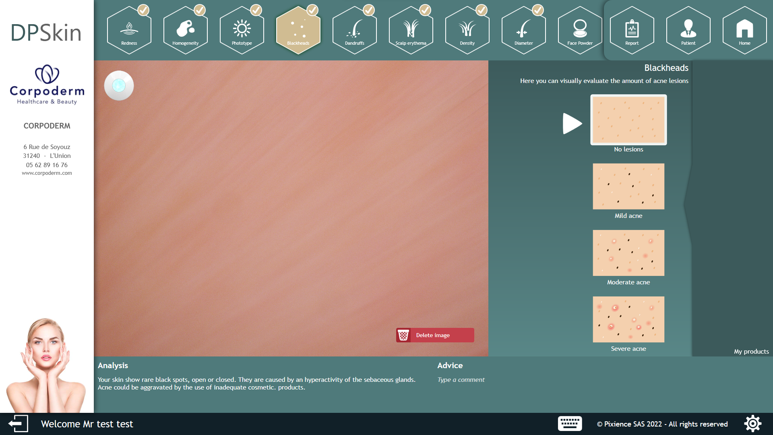The height and width of the screenshot is (435, 773).
Task: Select the Severe acne reference thumbnail
Action: (628, 319)
